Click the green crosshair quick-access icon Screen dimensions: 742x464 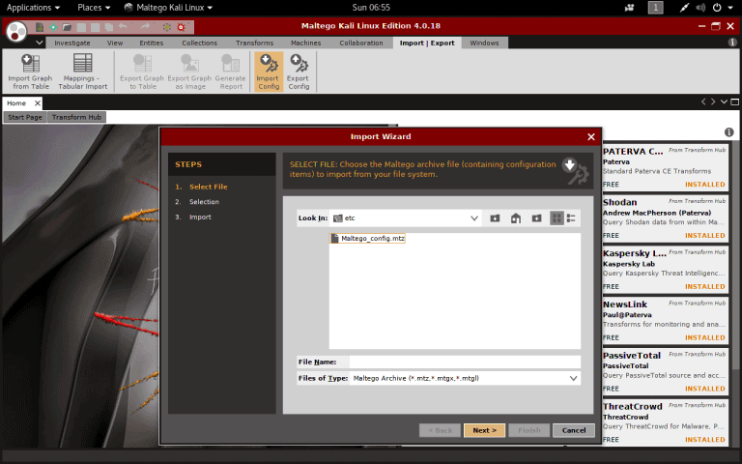[x=53, y=27]
